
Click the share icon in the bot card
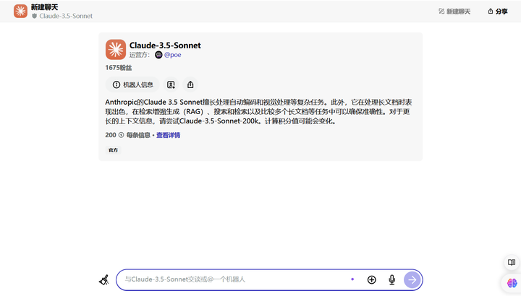190,85
